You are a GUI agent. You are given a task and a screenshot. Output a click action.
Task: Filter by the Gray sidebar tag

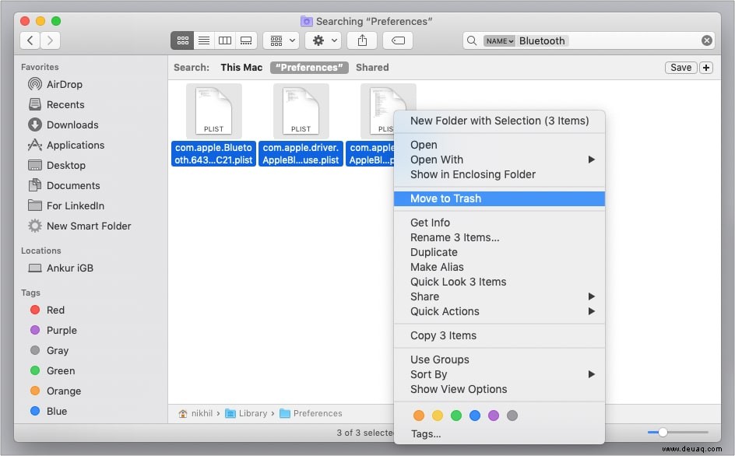49,350
